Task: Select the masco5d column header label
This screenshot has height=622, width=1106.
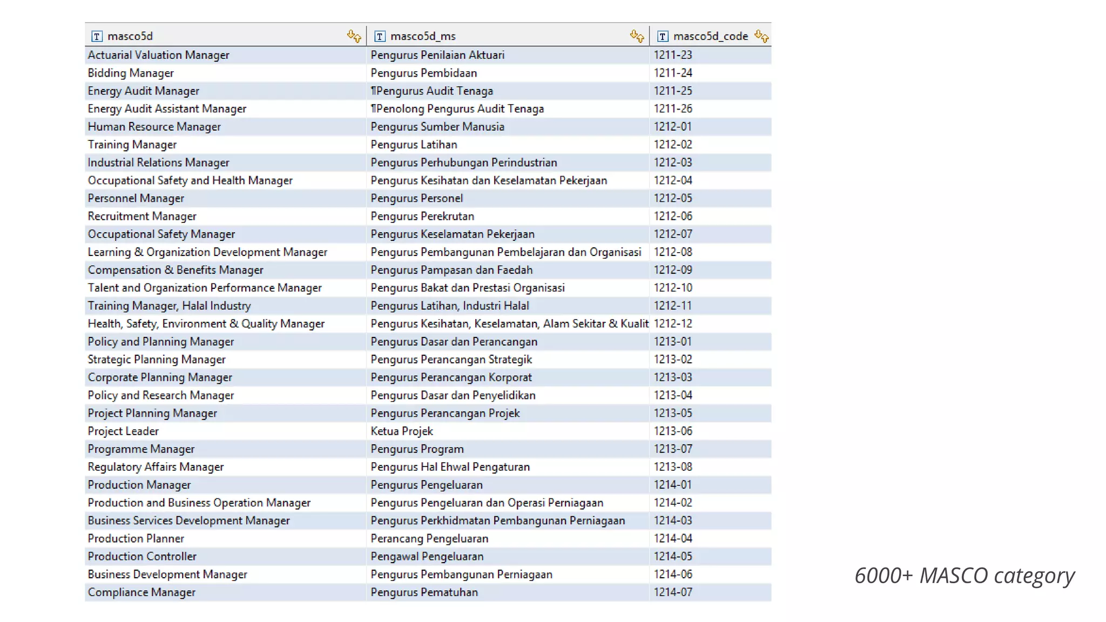Action: pyautogui.click(x=130, y=36)
